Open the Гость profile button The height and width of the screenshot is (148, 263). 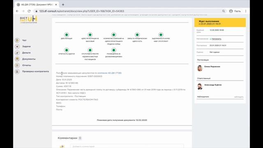tap(235, 11)
